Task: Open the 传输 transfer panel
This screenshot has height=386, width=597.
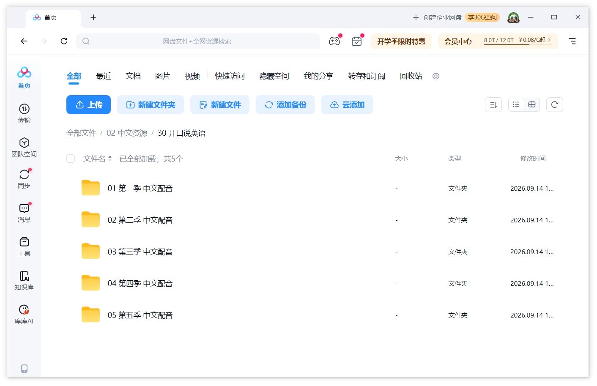Action: coord(24,113)
